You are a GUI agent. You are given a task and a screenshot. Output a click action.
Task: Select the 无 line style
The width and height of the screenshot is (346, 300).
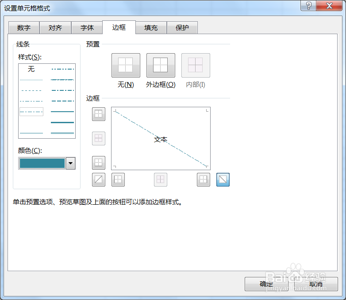point(31,69)
